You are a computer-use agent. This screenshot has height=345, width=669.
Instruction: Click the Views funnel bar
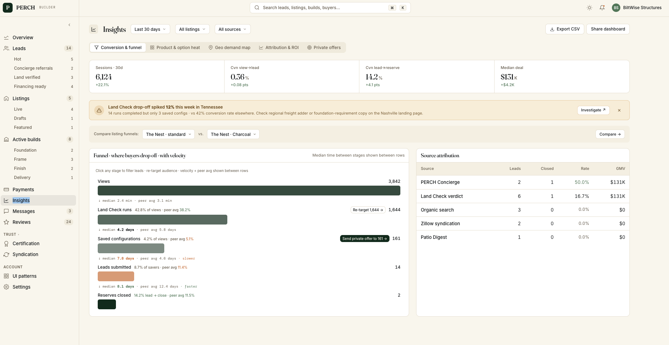(249, 191)
